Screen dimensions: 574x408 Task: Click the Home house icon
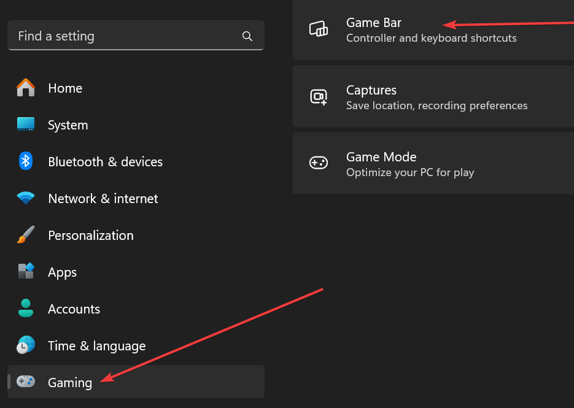tap(26, 88)
